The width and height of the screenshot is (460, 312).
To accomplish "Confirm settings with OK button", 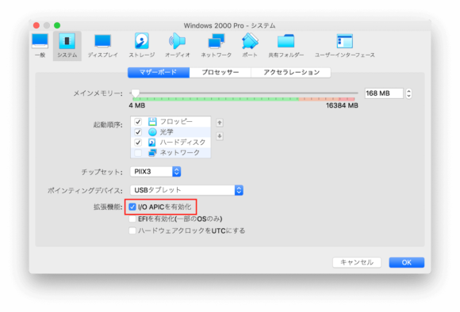I will tap(407, 262).
